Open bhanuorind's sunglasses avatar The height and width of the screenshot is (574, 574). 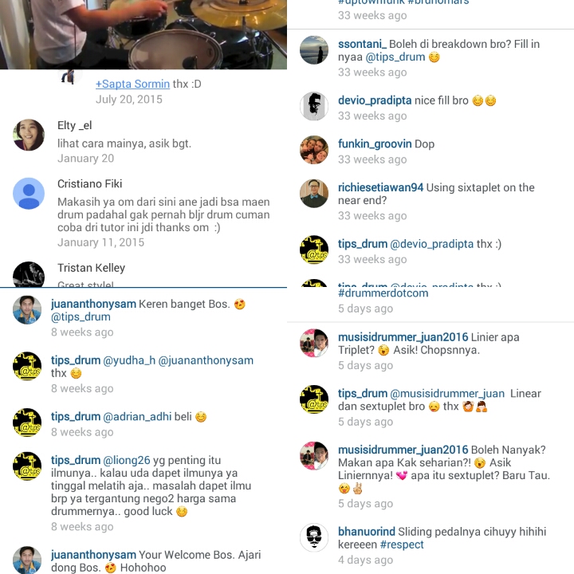(x=314, y=537)
